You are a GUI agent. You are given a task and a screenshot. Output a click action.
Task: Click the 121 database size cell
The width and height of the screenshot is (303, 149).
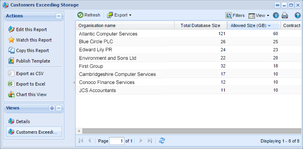tap(222, 34)
